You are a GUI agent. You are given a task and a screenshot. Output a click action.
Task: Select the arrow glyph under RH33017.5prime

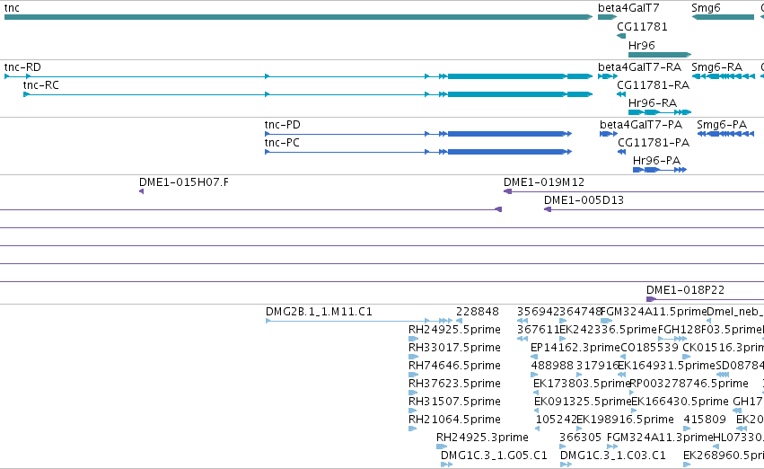click(x=413, y=357)
